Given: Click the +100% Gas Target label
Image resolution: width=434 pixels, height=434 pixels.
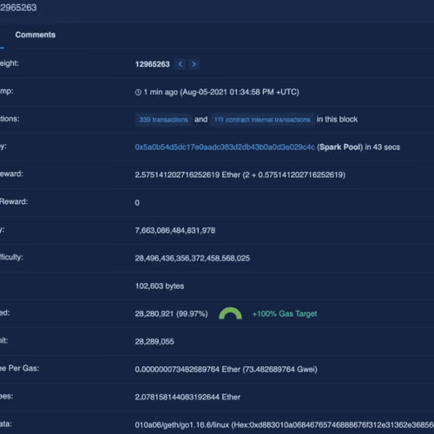Looking at the screenshot, I should (x=285, y=314).
